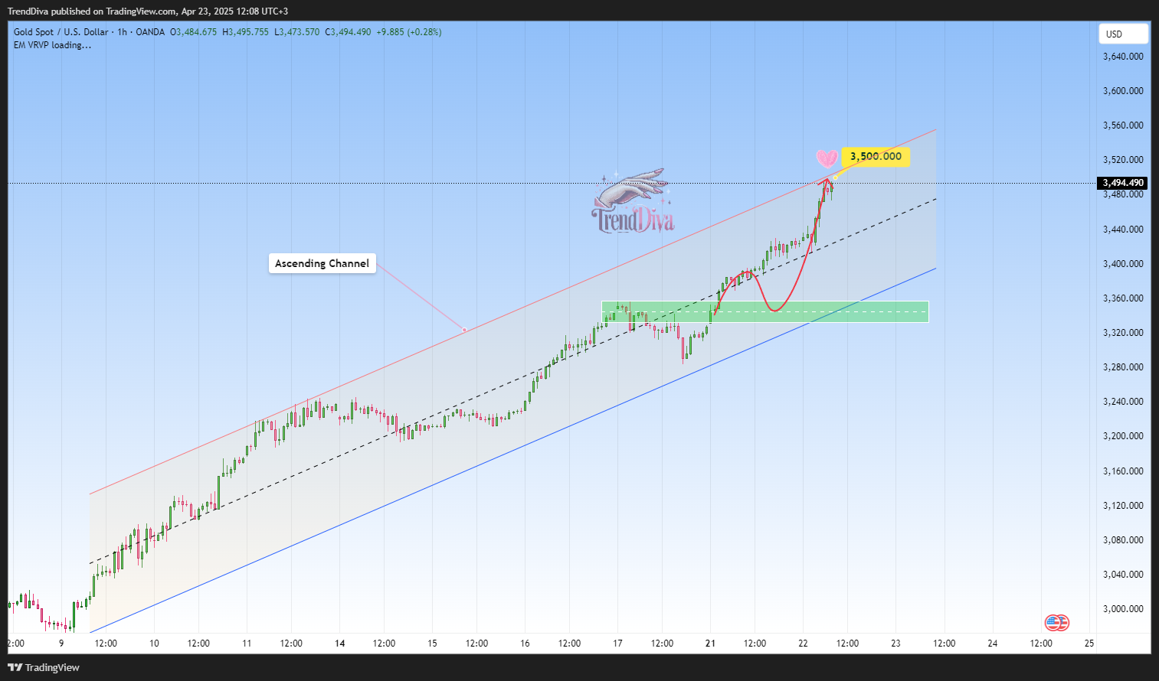
Task: Click the open value O3,484.675
Action: coord(193,32)
